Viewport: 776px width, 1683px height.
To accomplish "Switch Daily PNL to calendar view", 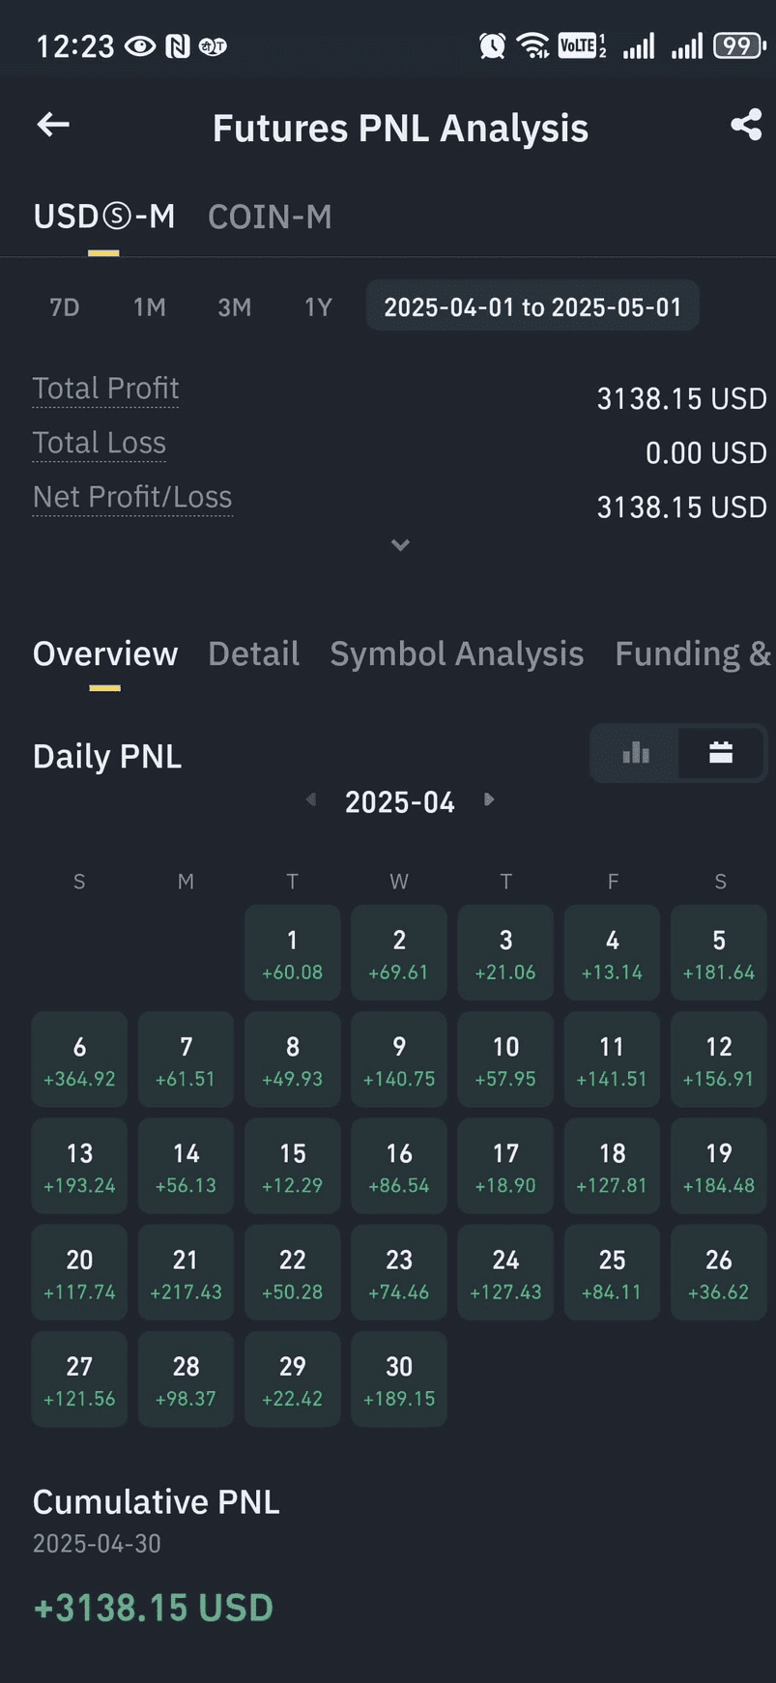I will point(721,753).
